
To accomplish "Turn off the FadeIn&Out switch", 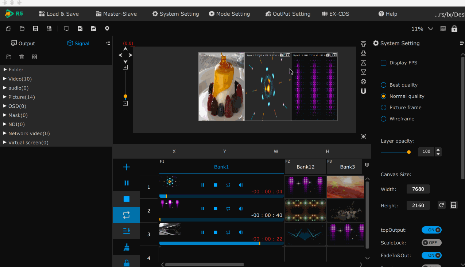I will [x=431, y=255].
